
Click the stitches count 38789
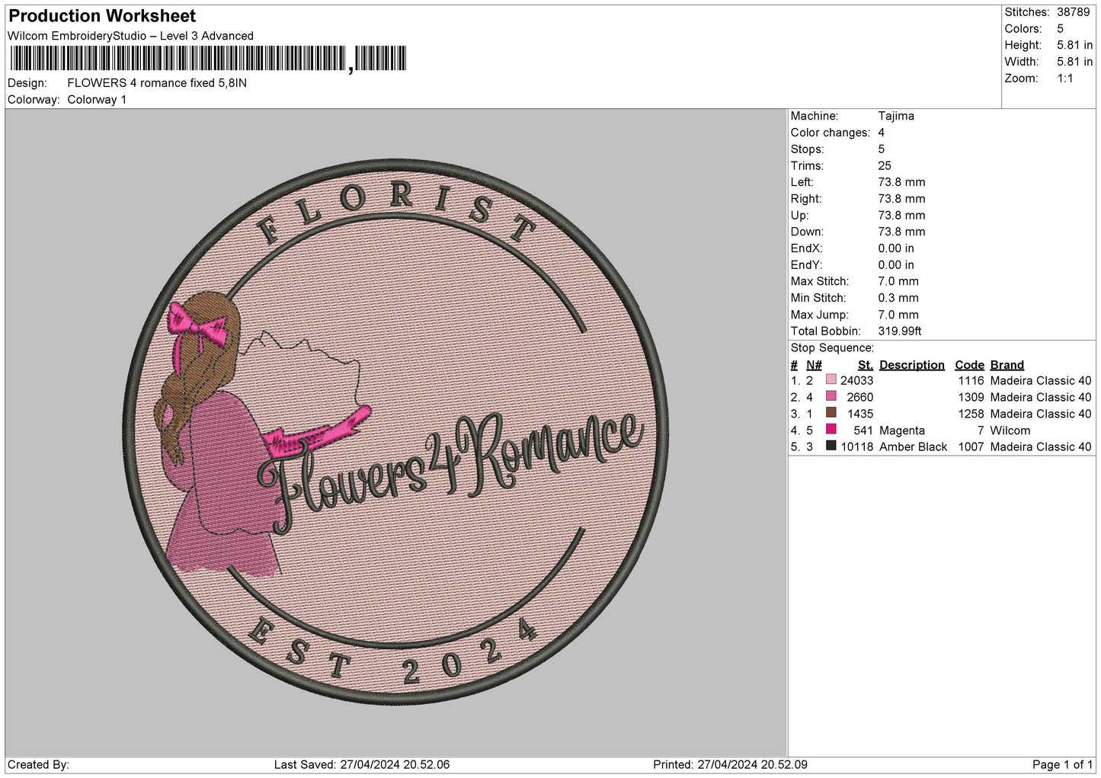(1073, 12)
